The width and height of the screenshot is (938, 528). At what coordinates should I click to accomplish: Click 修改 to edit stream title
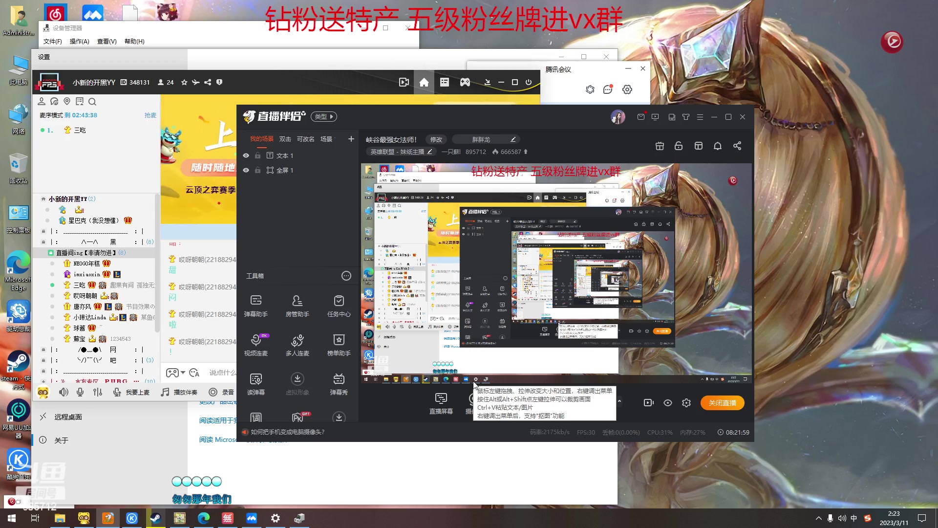(435, 139)
